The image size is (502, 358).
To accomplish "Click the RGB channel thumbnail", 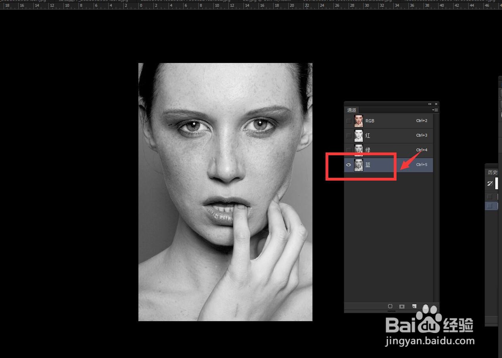I will [358, 121].
